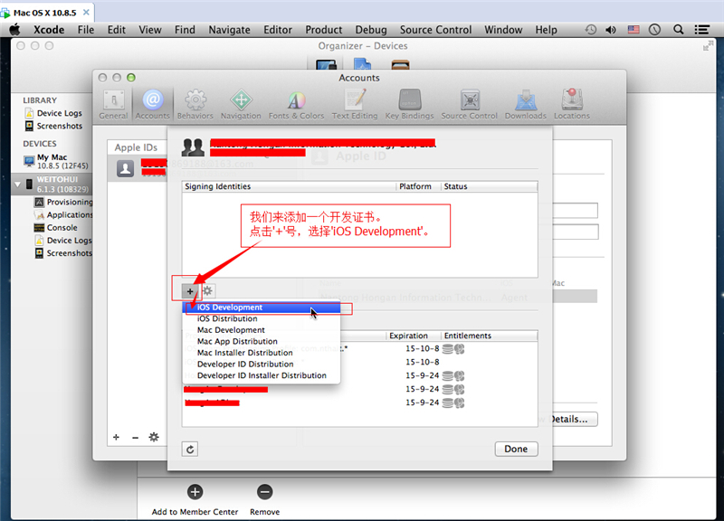Open Source Control preferences pane
Viewport: 724px width, 521px height.
point(470,104)
